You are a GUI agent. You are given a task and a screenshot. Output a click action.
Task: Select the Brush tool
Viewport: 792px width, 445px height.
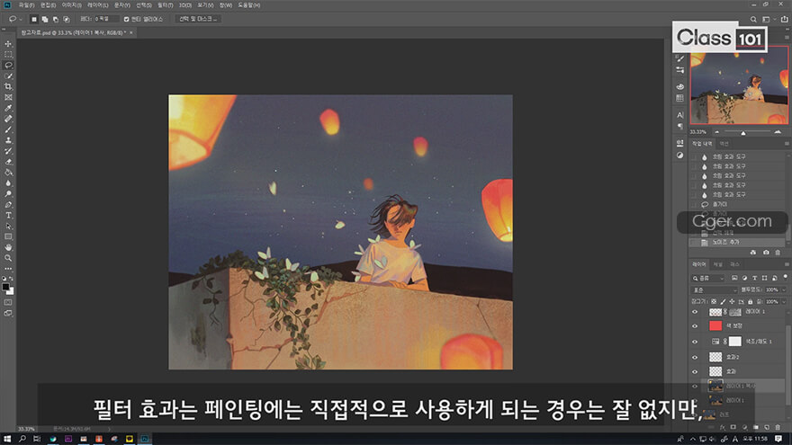tap(8, 129)
